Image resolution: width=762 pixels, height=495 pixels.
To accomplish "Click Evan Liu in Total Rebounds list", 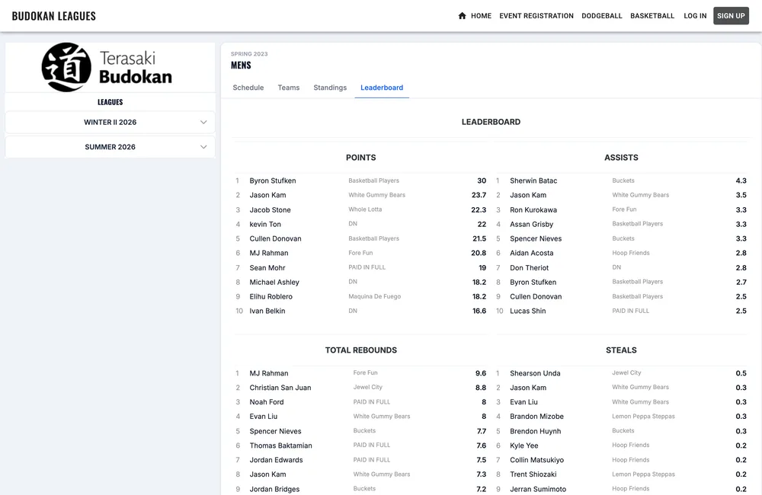I will coord(264,417).
